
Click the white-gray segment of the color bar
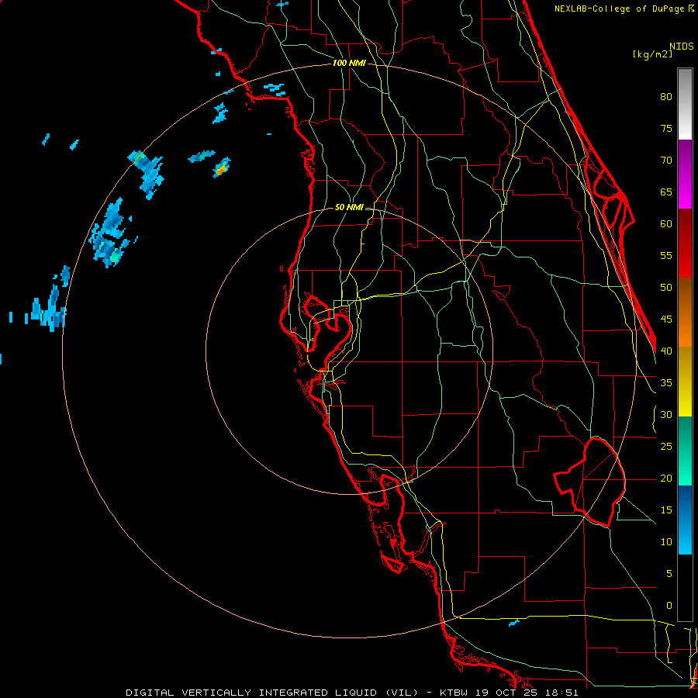[x=685, y=104]
